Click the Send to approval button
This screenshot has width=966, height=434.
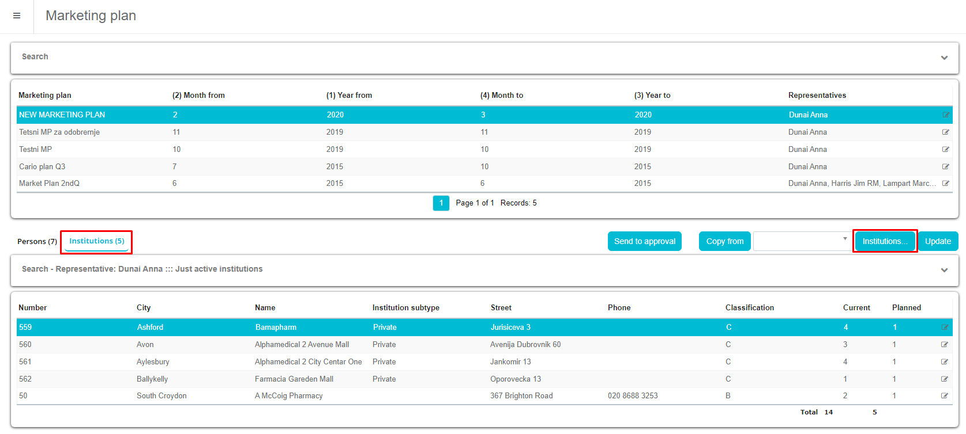(x=644, y=241)
